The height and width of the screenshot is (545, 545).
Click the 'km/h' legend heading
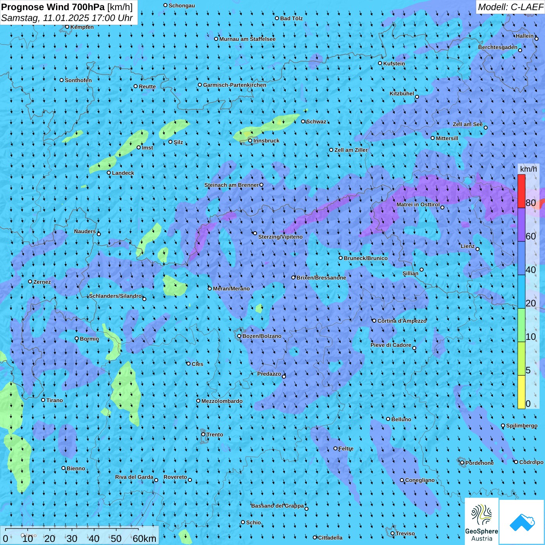click(x=528, y=169)
